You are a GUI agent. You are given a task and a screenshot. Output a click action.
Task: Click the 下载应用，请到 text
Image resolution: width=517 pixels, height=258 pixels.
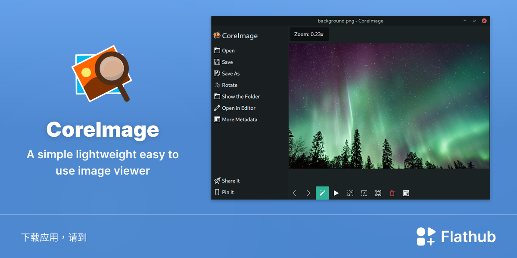click(54, 237)
